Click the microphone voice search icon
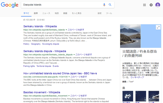The height and width of the screenshot is (103, 163). [x=104, y=5]
